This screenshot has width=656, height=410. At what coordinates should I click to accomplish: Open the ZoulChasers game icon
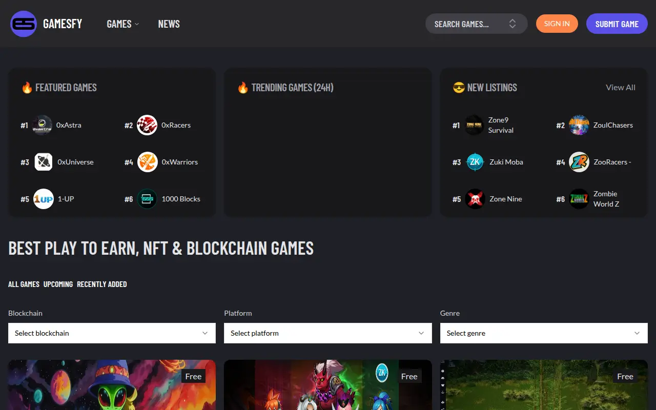click(579, 125)
